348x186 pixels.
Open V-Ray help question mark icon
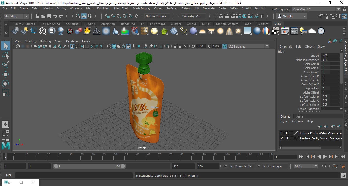click(x=321, y=31)
